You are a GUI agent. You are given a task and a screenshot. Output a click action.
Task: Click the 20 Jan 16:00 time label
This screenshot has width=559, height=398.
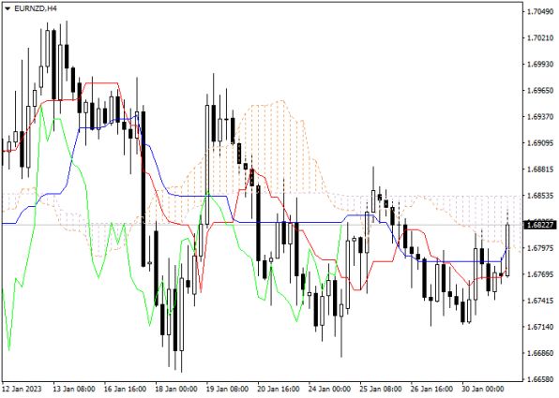point(279,388)
